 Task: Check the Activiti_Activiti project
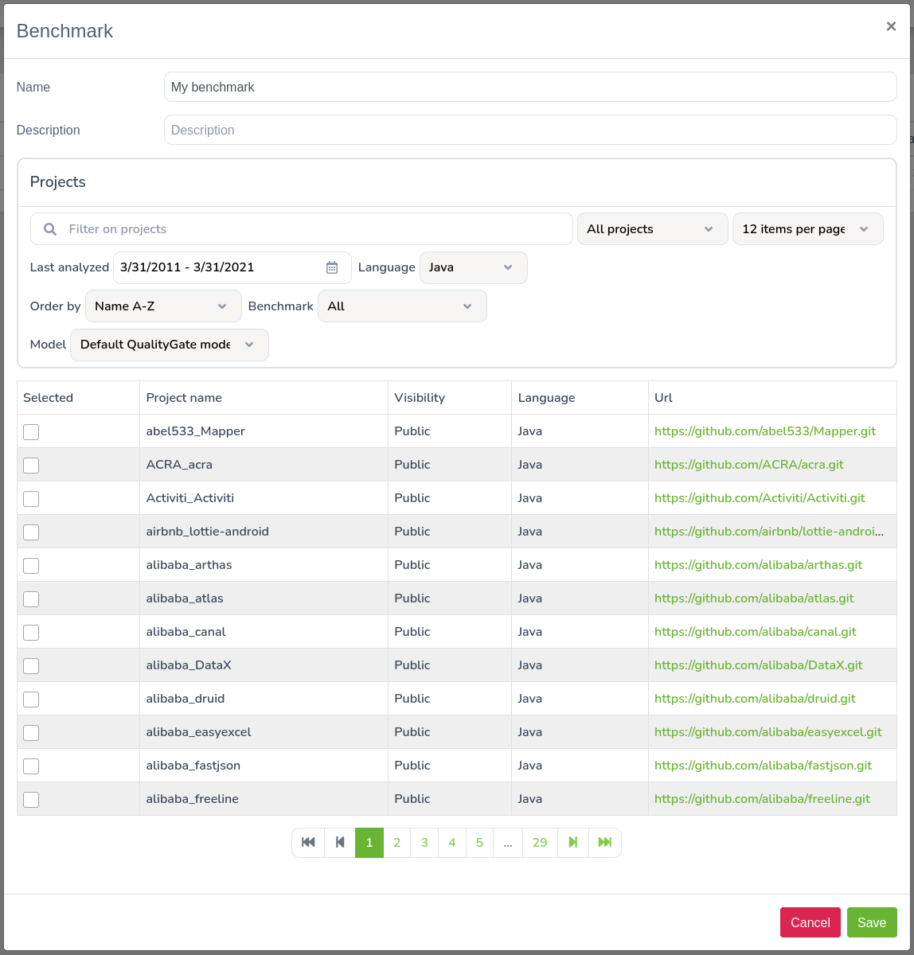point(31,499)
